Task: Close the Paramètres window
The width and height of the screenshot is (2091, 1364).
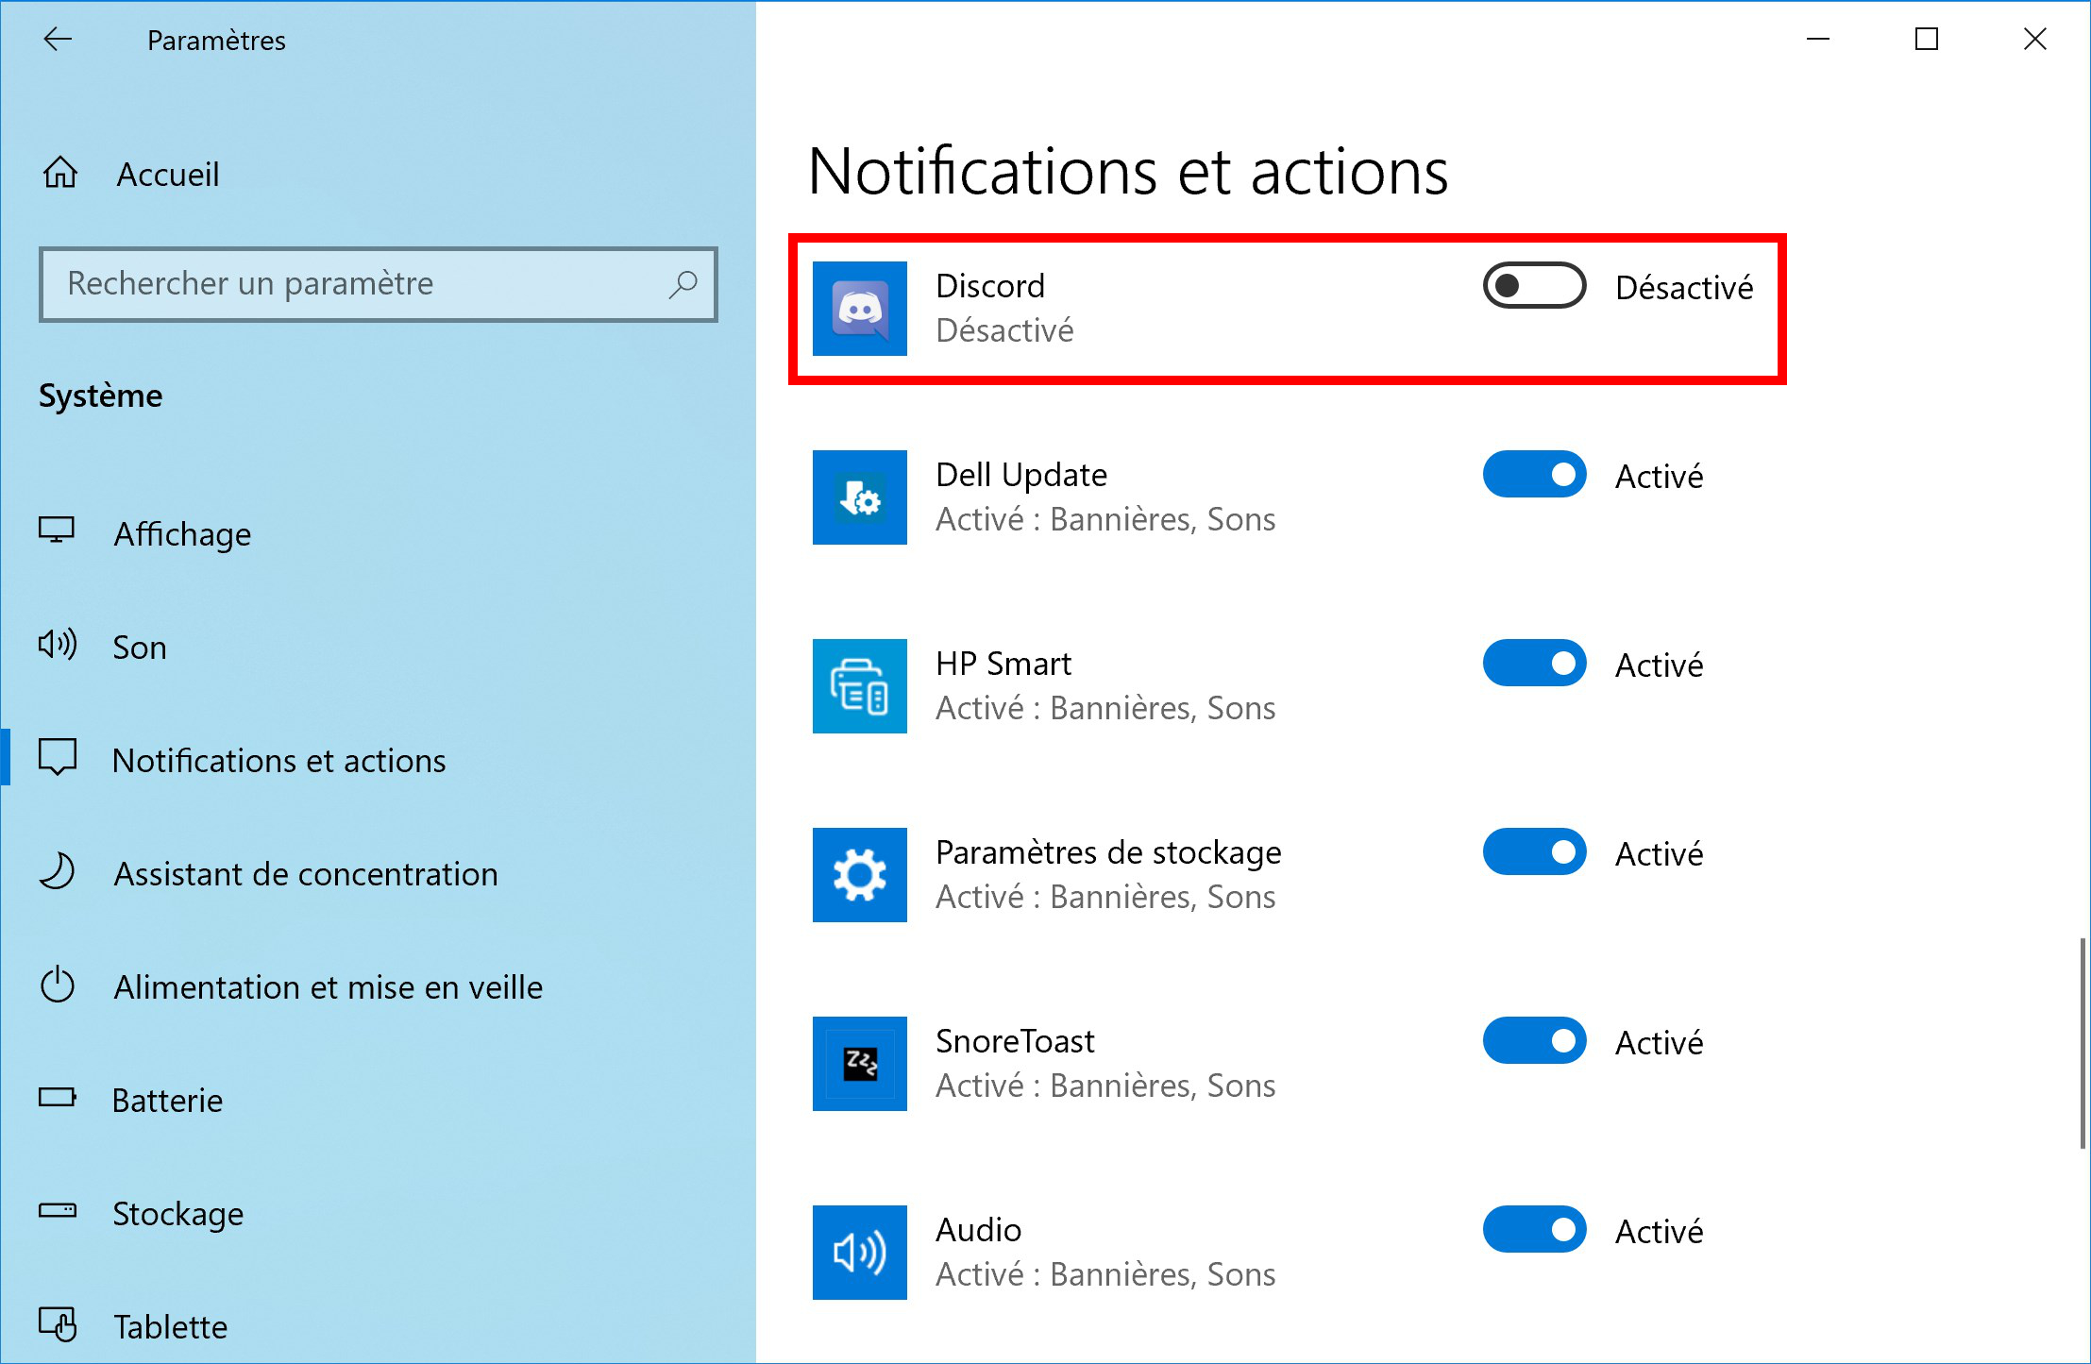Action: coord(2035,39)
